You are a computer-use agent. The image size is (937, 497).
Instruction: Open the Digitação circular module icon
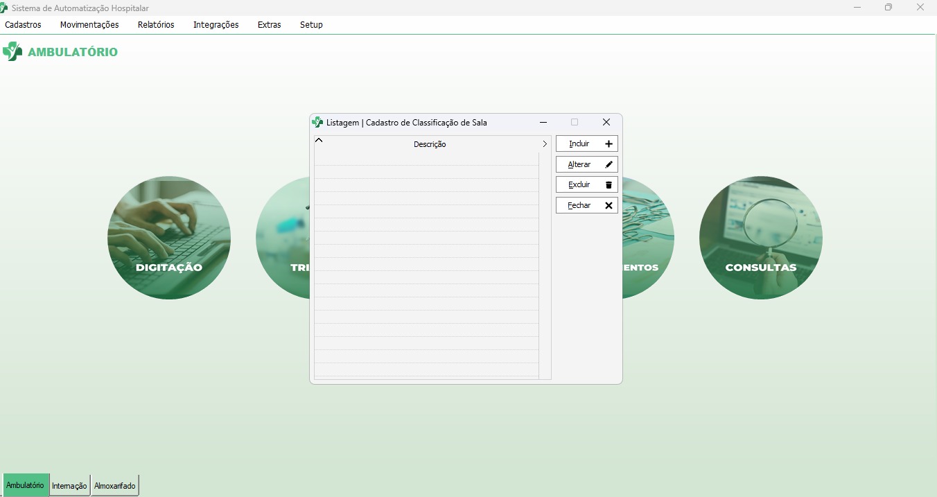coord(169,237)
